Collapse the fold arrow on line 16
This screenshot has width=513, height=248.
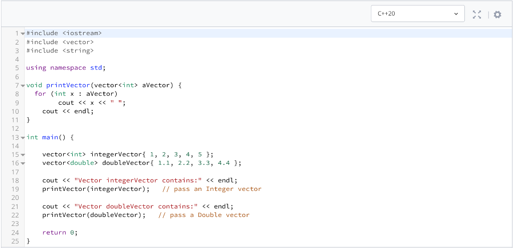point(23,163)
